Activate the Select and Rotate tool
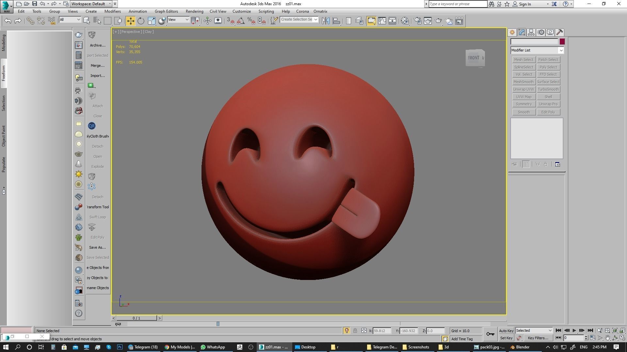Screen dimensions: 627x352 pyautogui.click(x=141, y=21)
